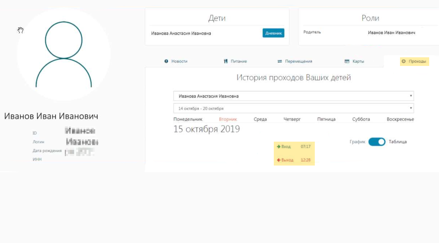The height and width of the screenshot is (243, 439).
Task: Click the Дата рождения label
Action: click(47, 151)
